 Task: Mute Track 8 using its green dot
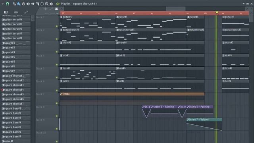[x=57, y=116]
